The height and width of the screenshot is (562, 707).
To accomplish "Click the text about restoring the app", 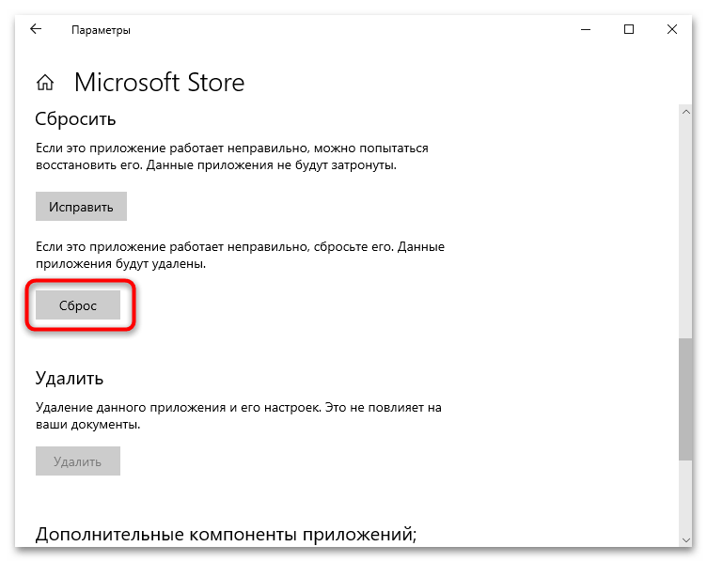I will pyautogui.click(x=232, y=156).
